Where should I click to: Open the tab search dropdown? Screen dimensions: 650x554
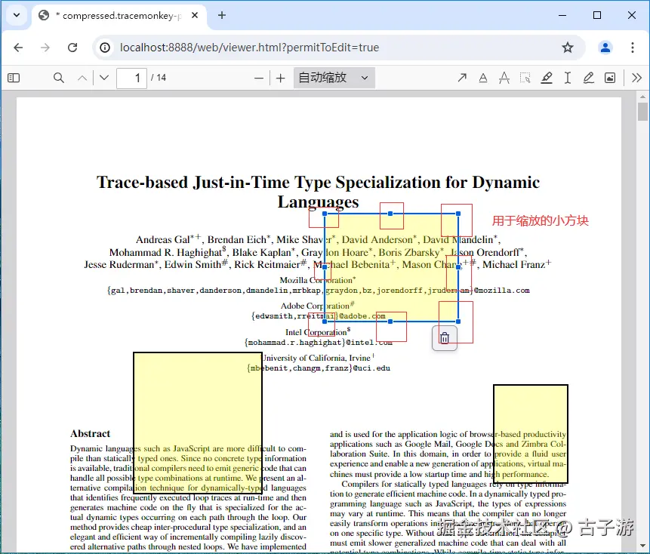17,15
